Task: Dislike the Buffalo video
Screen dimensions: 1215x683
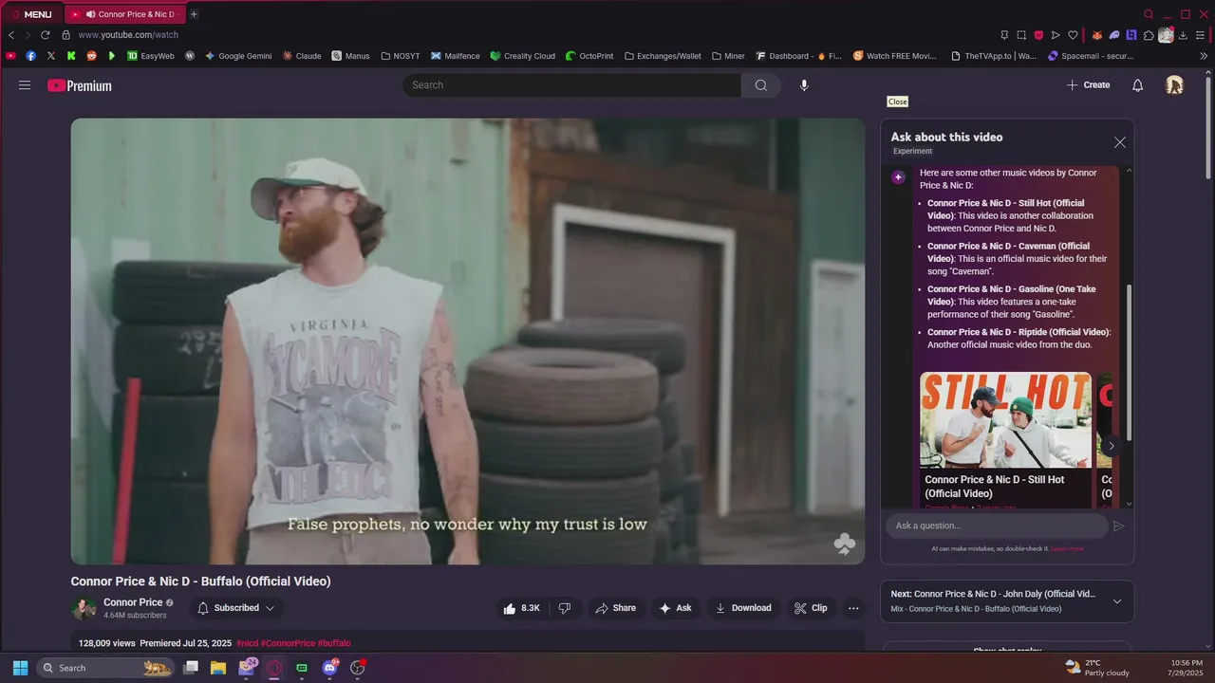Action: 565,608
